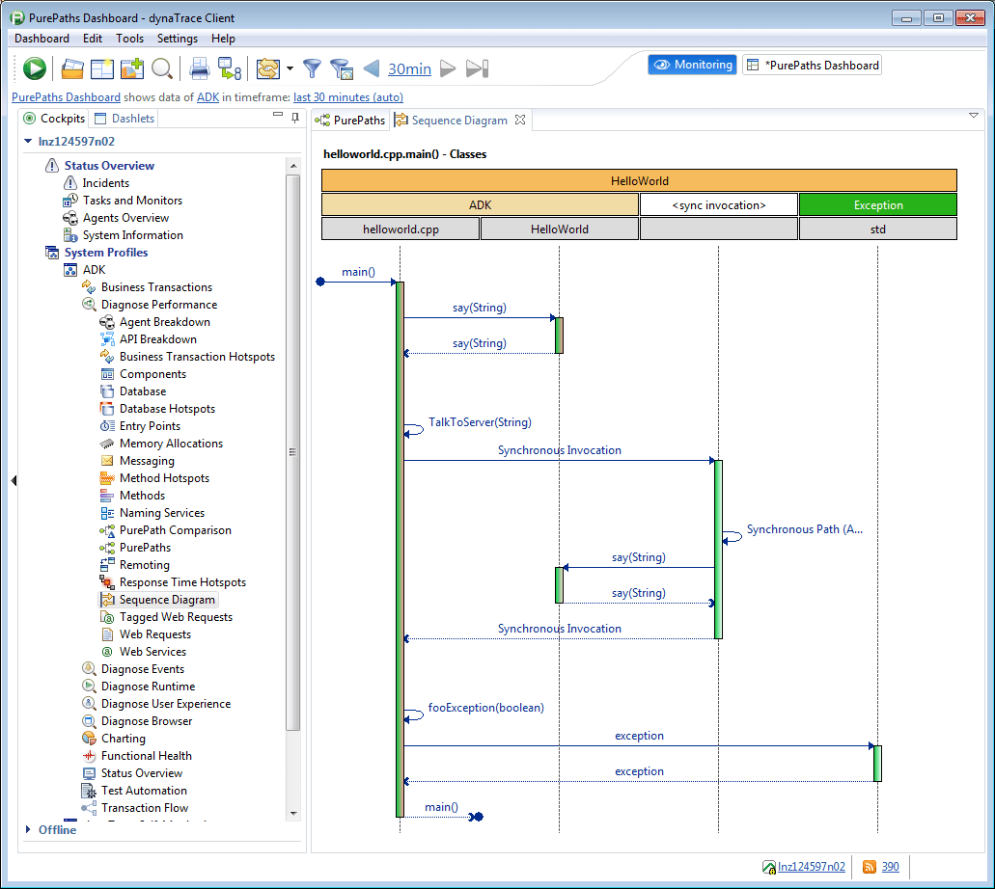Screen dimensions: 995x889
Task: Click the Response Time Hotspots icon
Action: (107, 582)
